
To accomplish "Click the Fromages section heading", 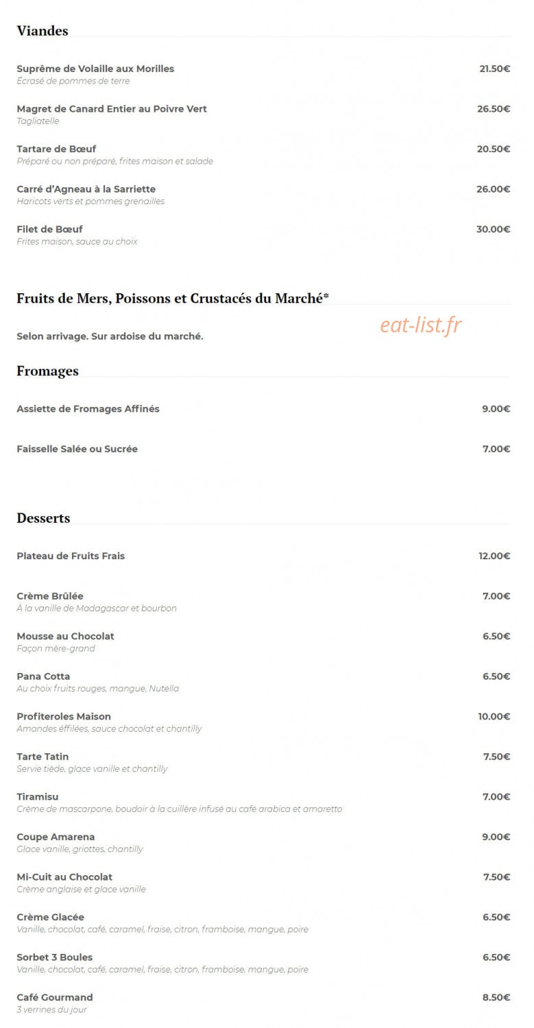I will click(x=48, y=371).
